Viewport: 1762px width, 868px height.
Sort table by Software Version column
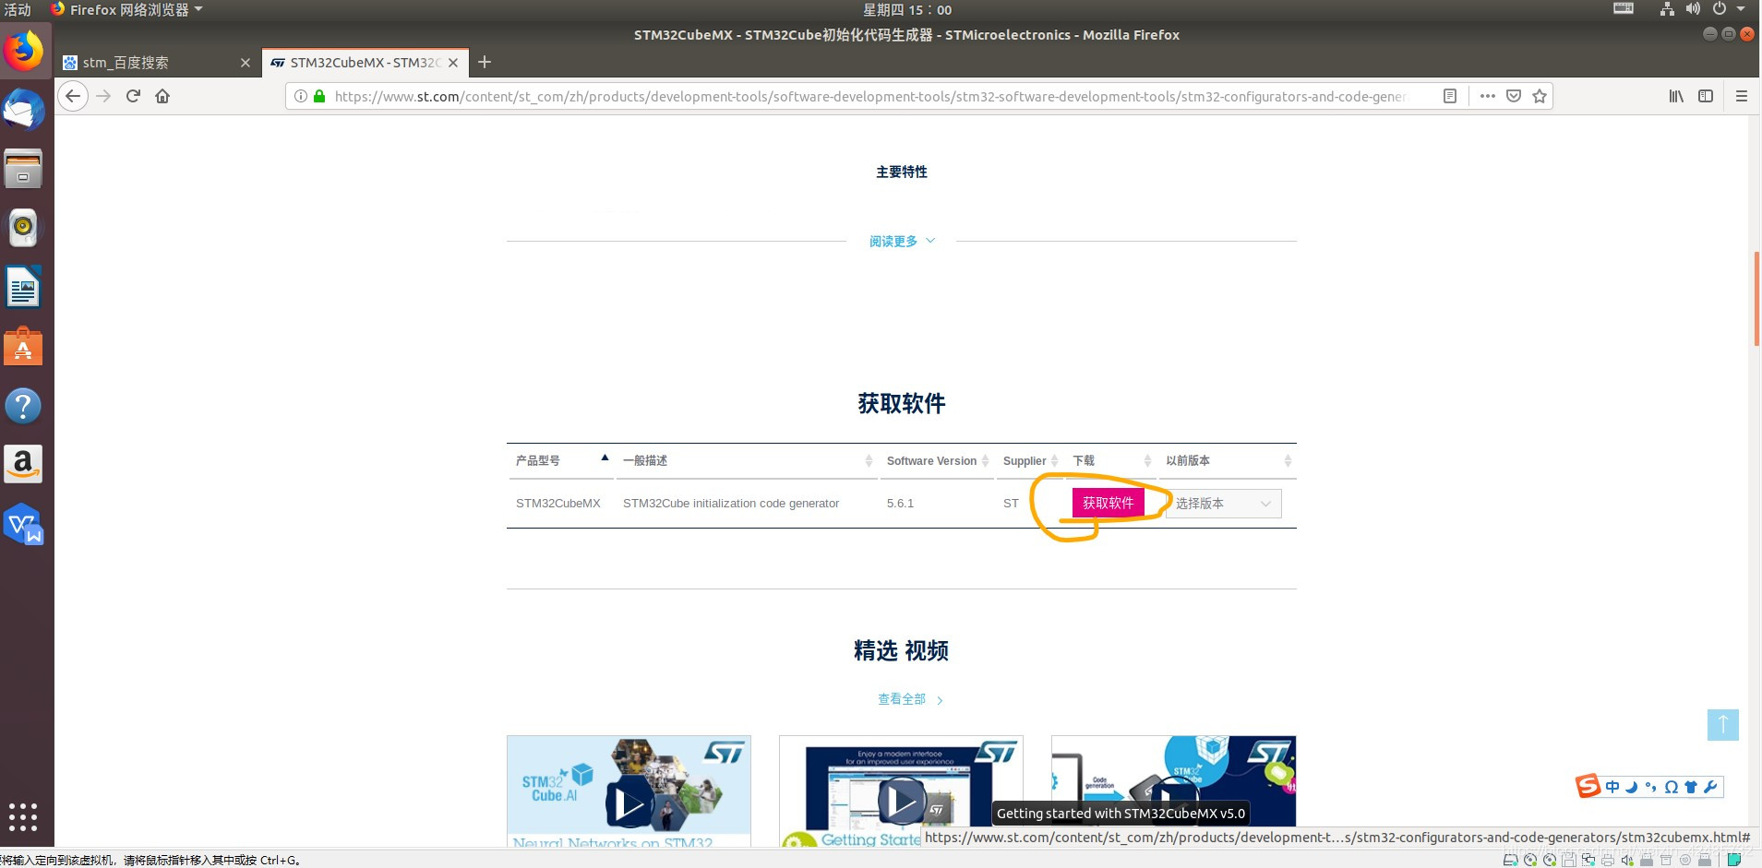point(937,460)
